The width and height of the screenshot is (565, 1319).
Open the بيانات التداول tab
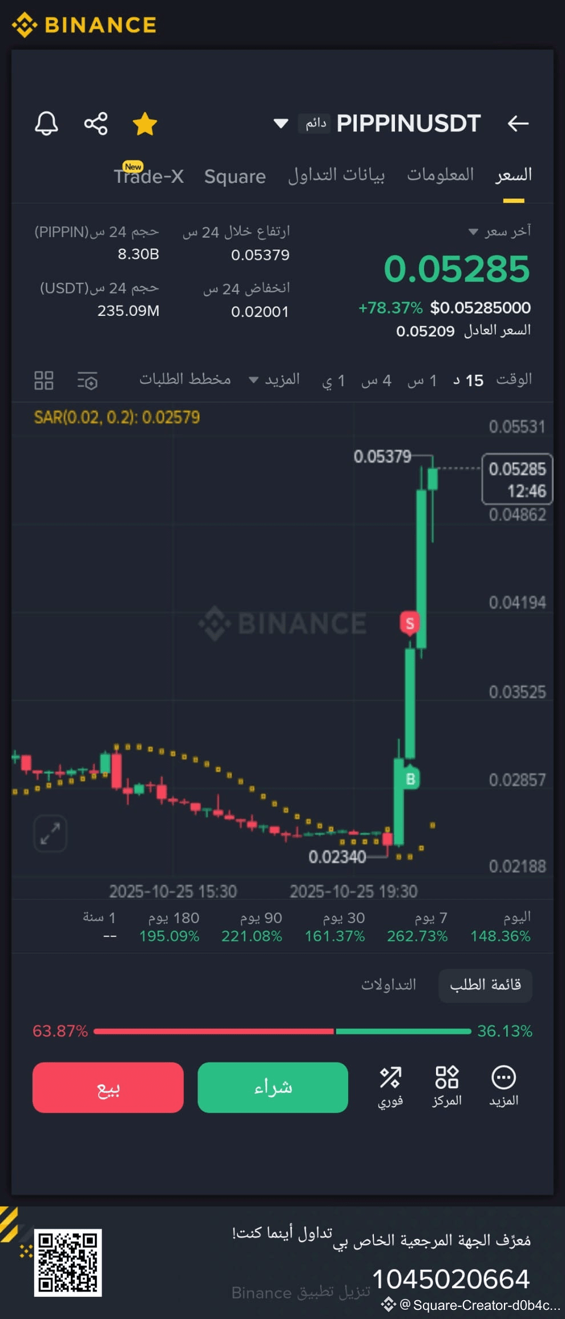[x=336, y=175]
